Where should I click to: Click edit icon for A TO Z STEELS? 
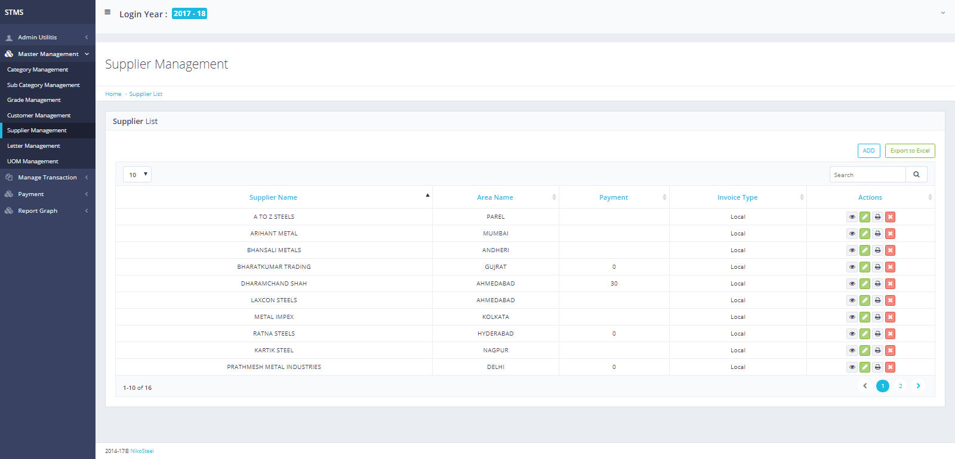pyautogui.click(x=865, y=217)
